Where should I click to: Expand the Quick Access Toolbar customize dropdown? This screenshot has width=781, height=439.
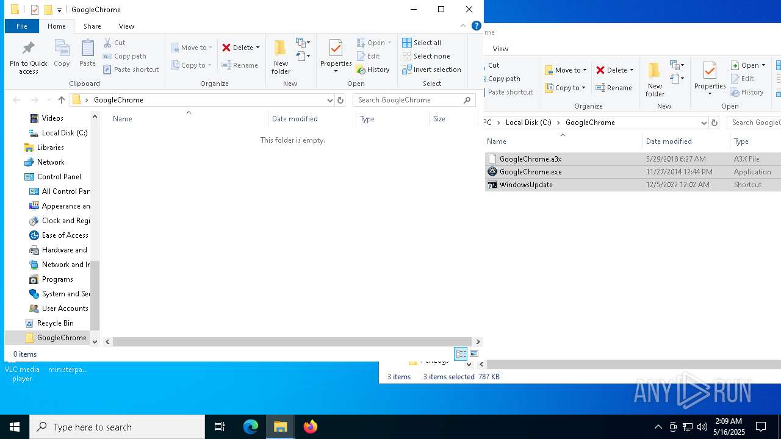[x=59, y=10]
